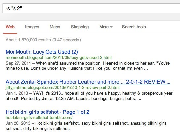Click the trailing ellipsis in the Zentai result title

(168, 83)
